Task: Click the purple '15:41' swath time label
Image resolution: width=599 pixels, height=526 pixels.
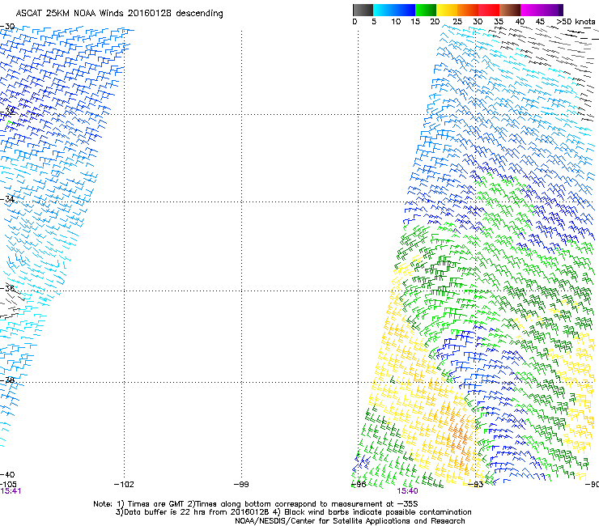Action: [11, 491]
